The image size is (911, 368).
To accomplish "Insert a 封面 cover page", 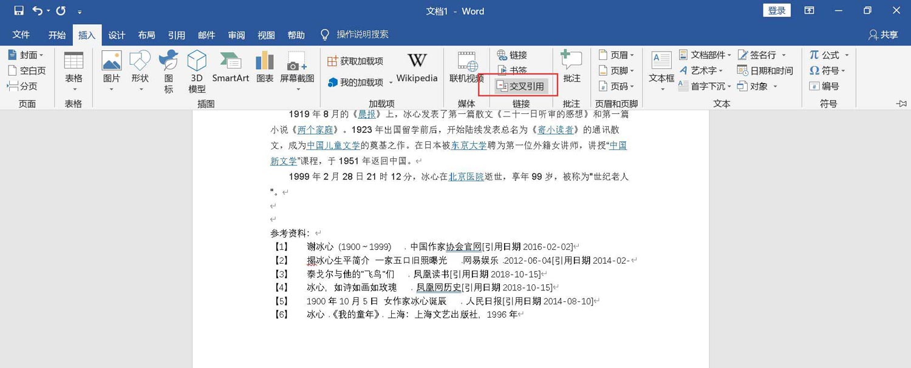I will (x=26, y=55).
